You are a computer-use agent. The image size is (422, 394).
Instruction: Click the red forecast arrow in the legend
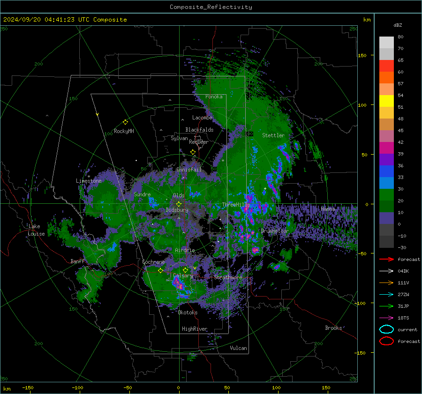click(x=386, y=259)
